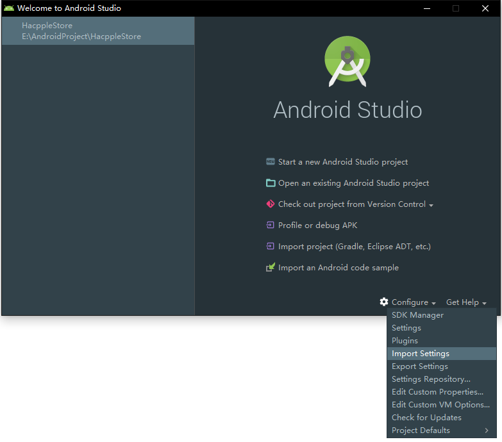Click the Android Studio logo
The height and width of the screenshot is (442, 502).
[347, 61]
